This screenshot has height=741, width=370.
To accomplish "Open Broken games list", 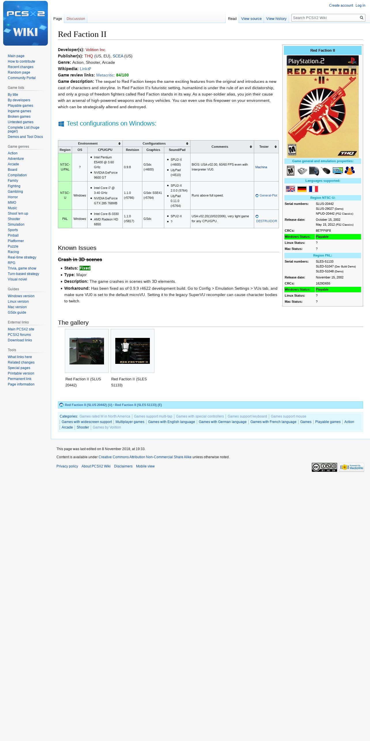I will click(x=19, y=117).
